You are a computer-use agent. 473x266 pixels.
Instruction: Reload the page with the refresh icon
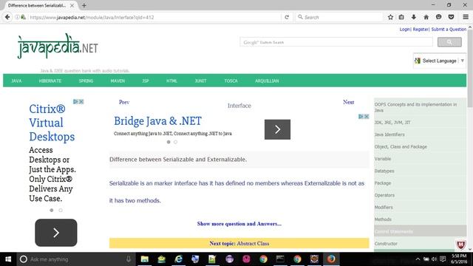287,17
